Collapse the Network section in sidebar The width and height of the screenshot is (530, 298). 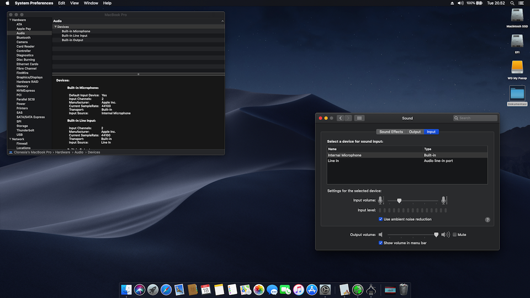(x=10, y=139)
